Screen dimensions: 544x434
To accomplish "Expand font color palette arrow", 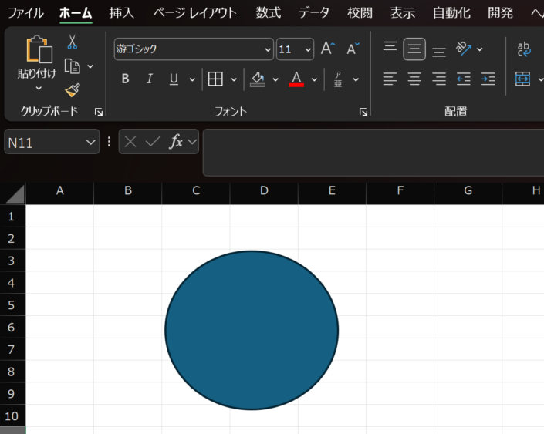I will click(314, 79).
